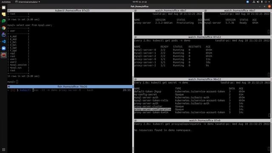Viewport: 272px width, 153px height.
Task: Click the repl user row
Action: (x=12, y=54)
